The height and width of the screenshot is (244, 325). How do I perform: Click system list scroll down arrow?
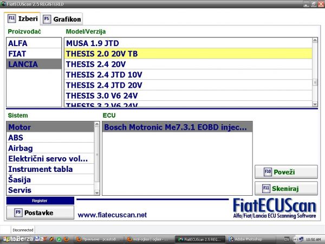[x=97, y=192]
